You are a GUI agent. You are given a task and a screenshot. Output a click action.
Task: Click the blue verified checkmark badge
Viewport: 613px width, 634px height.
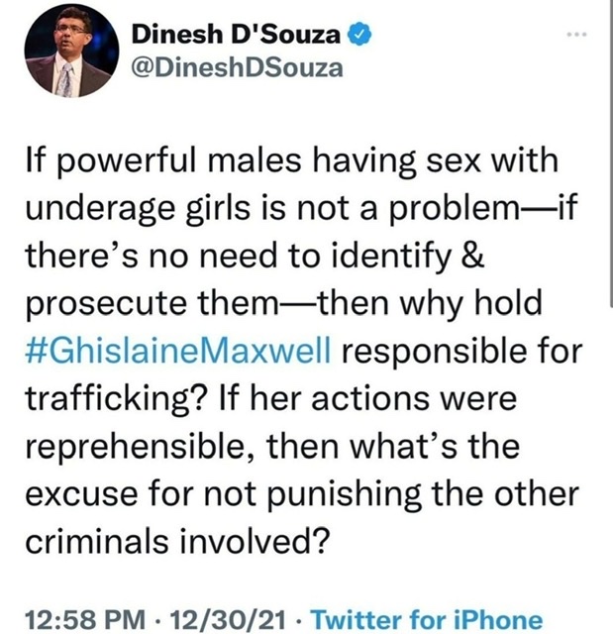(x=359, y=34)
